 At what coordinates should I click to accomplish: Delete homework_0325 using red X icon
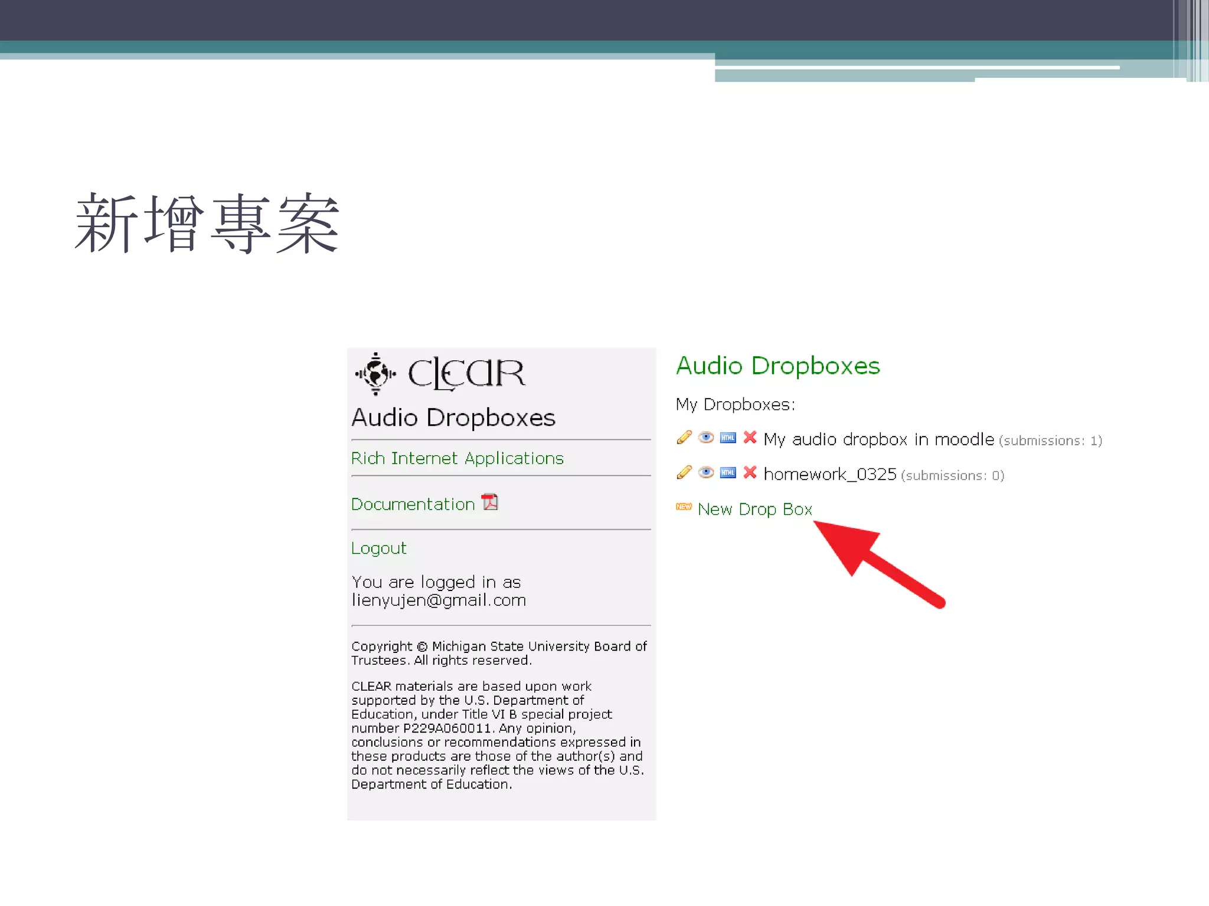coord(750,472)
